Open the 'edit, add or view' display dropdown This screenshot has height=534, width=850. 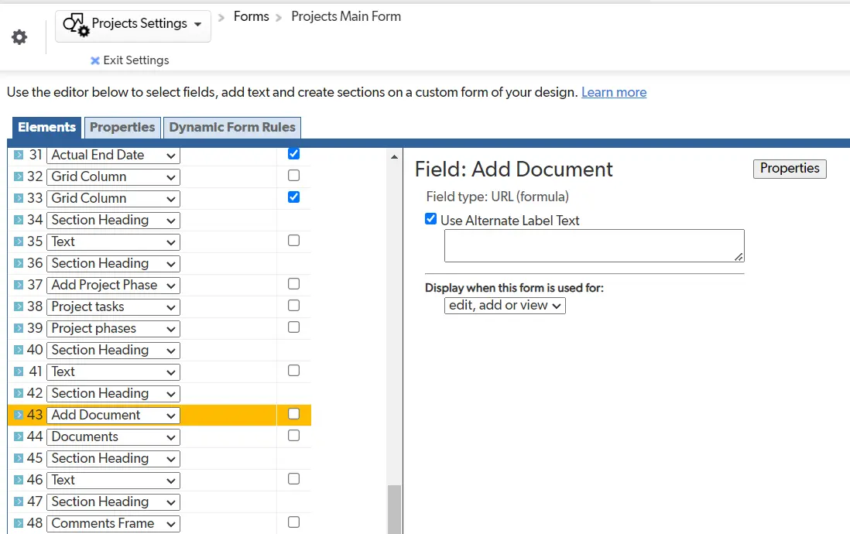tap(505, 306)
